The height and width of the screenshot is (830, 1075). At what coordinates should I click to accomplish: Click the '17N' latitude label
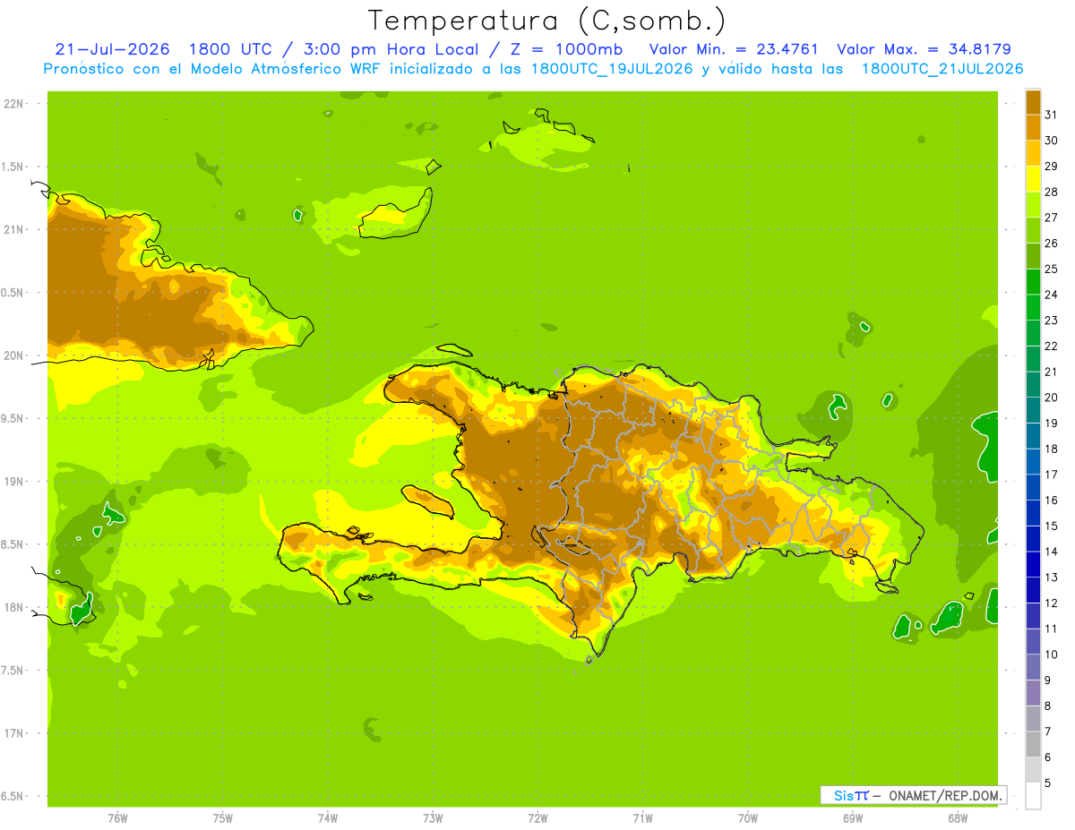(13, 733)
